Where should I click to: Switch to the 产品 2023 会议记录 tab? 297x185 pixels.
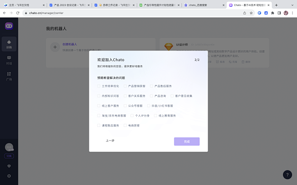pos(69,5)
